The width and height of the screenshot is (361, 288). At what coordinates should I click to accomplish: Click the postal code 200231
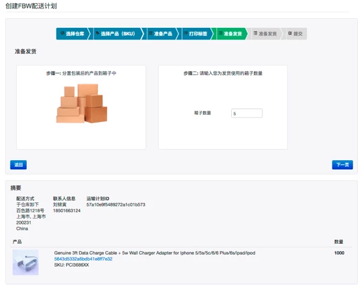pyautogui.click(x=23, y=222)
